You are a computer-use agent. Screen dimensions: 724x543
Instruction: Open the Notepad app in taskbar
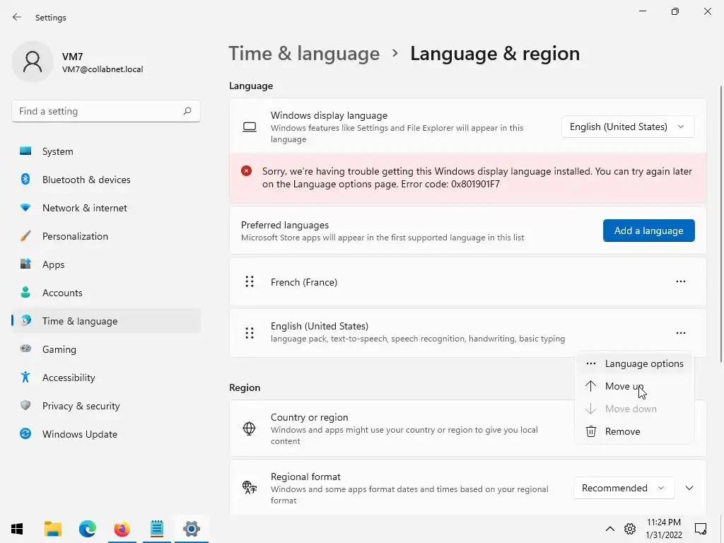156,529
